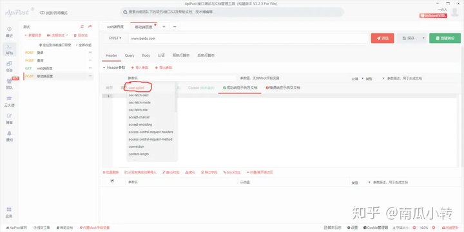Select the APIs sidebar icon
464x232 pixels.
[9, 49]
